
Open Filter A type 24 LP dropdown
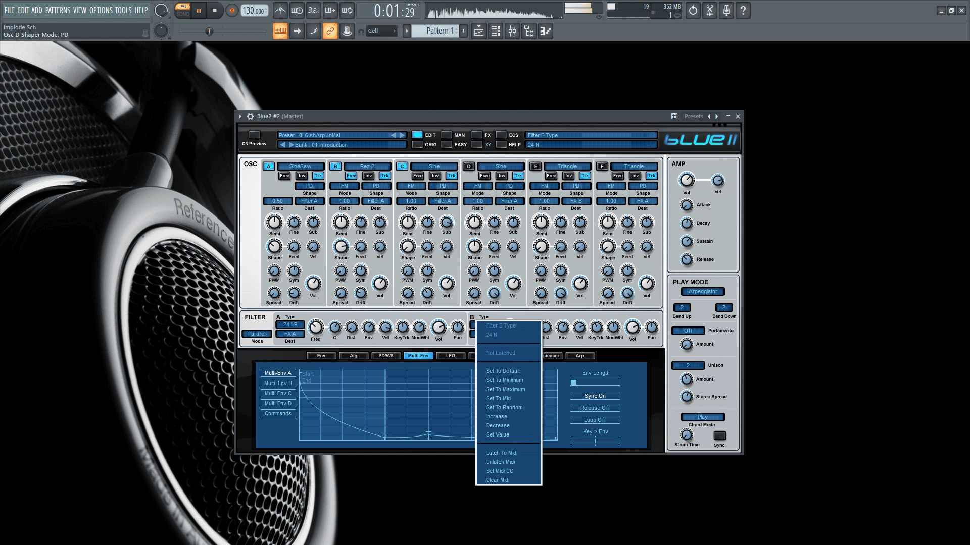tap(290, 324)
